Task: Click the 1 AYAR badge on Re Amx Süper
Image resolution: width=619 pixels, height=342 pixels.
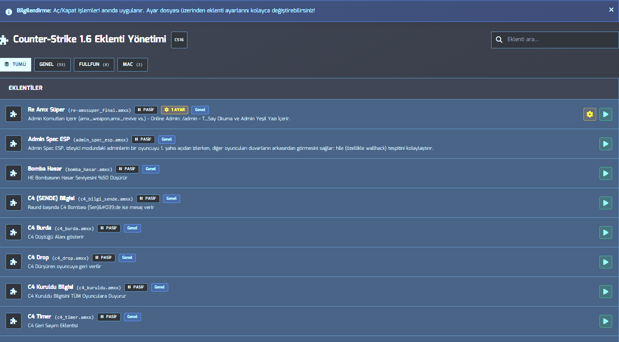Action: coord(175,110)
